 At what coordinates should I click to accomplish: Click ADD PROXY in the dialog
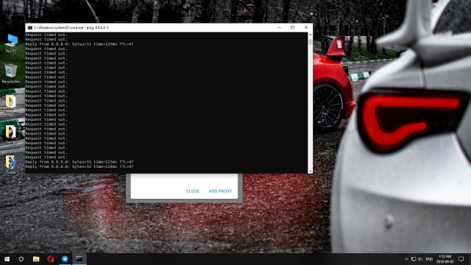pos(220,191)
